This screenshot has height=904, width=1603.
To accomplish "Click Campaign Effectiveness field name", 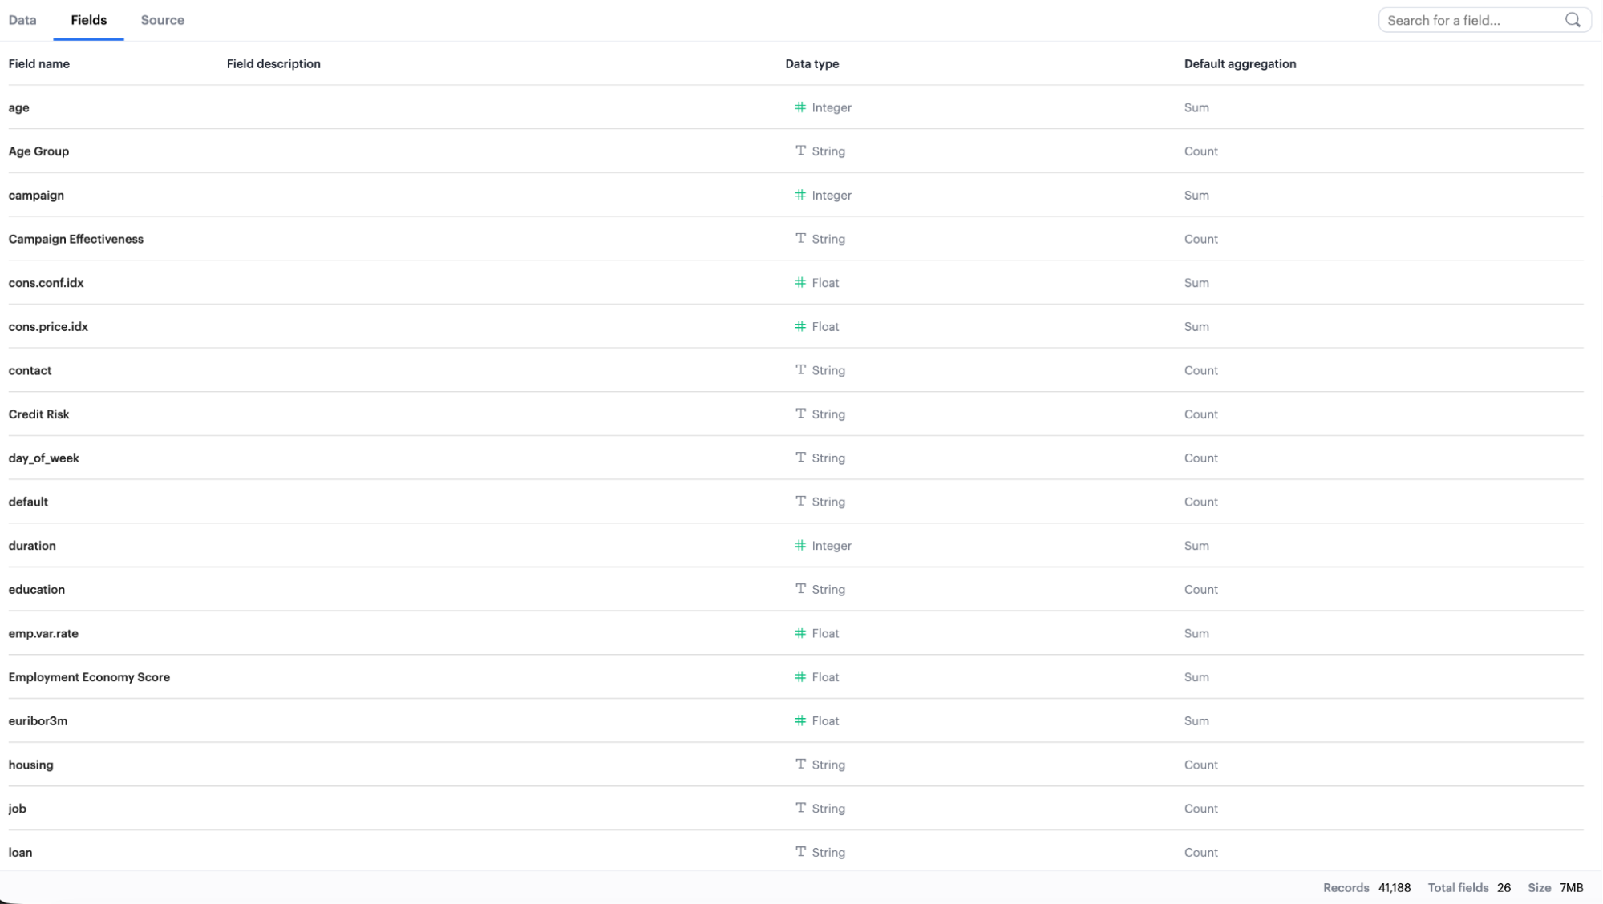I will 75,239.
